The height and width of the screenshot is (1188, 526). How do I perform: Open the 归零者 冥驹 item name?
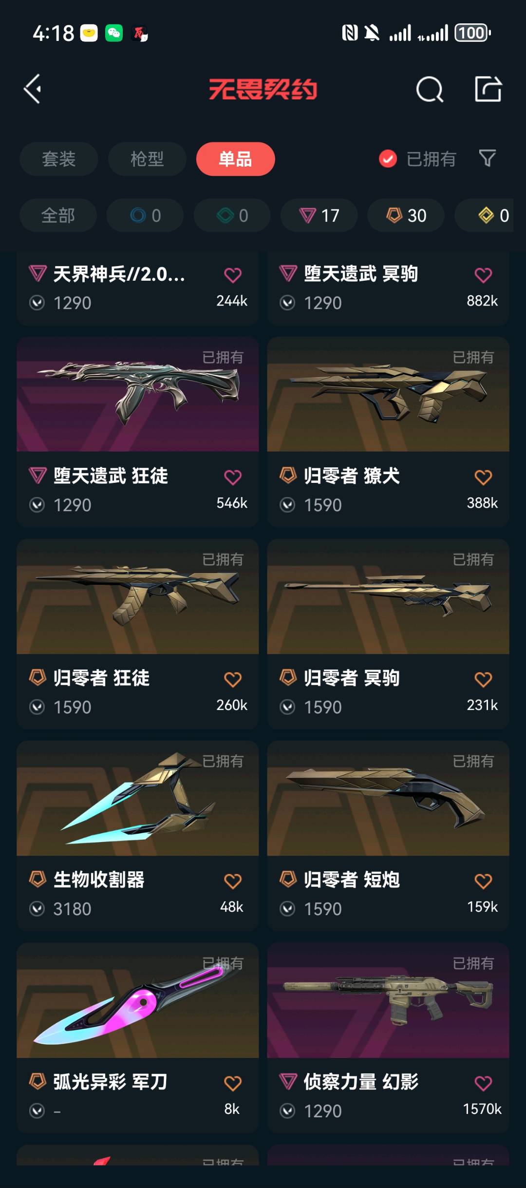point(352,678)
